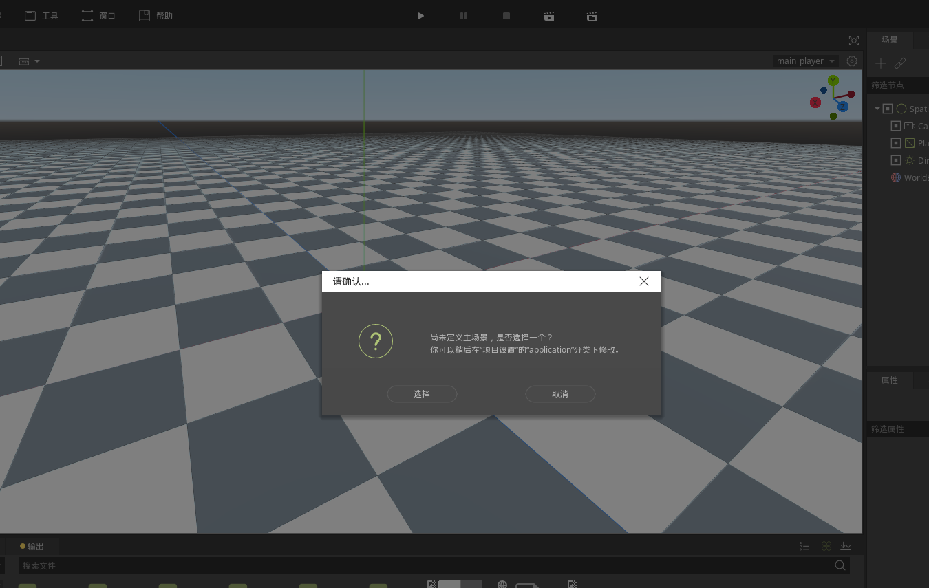Open the main_player camera dropdown
Viewport: 929px width, 588px height.
point(805,61)
